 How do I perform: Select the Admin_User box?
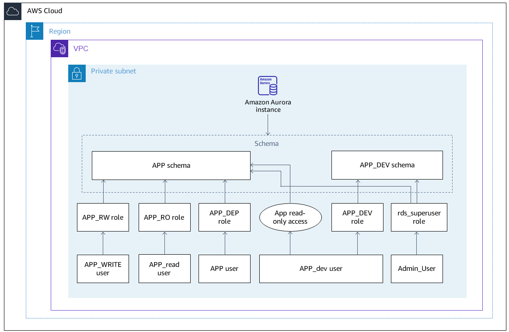pyautogui.click(x=417, y=269)
